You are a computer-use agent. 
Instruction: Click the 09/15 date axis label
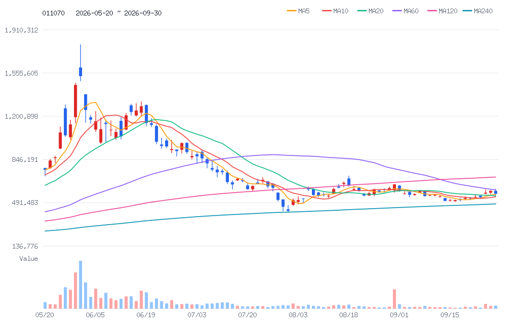(x=450, y=315)
